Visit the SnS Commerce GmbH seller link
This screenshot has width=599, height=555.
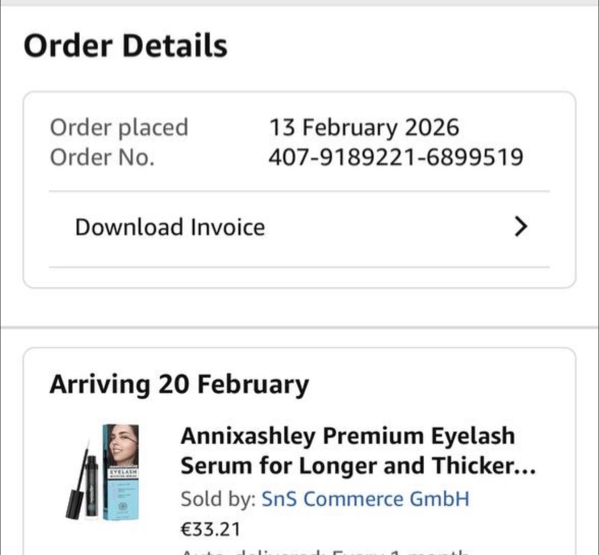point(365,499)
